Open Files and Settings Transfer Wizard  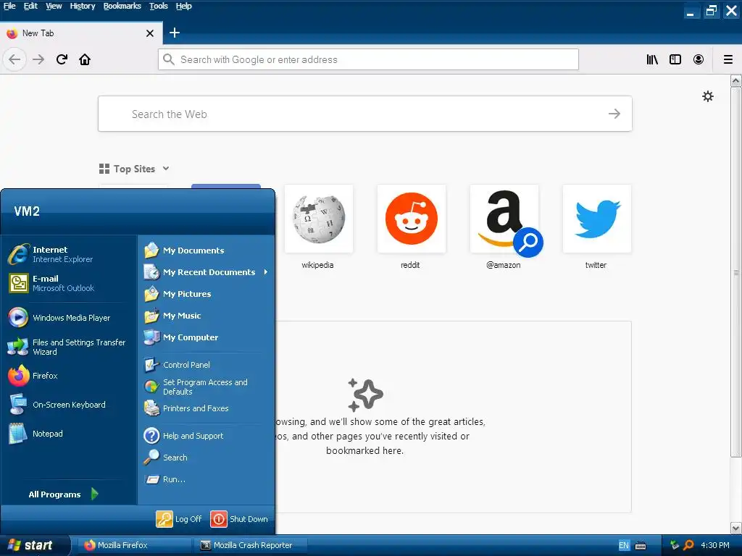pos(70,347)
